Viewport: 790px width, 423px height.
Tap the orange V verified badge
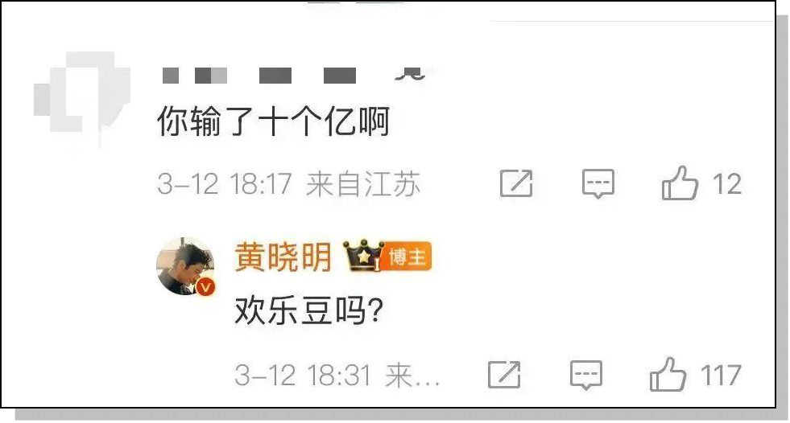click(205, 287)
